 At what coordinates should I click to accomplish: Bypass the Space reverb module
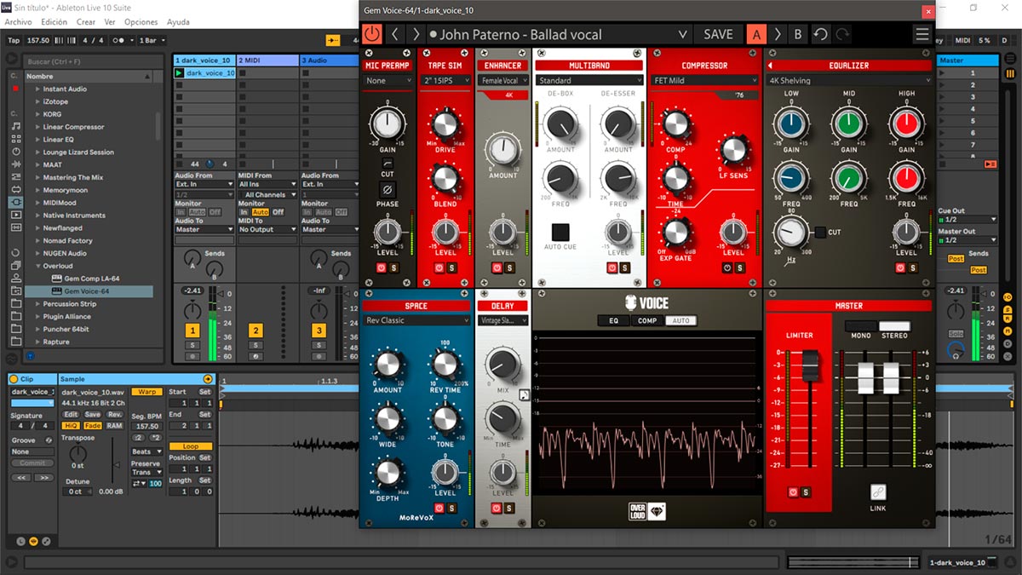pos(439,508)
